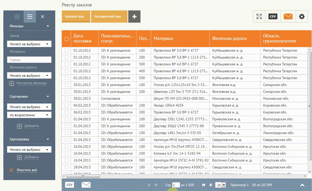312x191 pixels.
Task: Click the Настроить фильтры link
Action: coord(32,83)
